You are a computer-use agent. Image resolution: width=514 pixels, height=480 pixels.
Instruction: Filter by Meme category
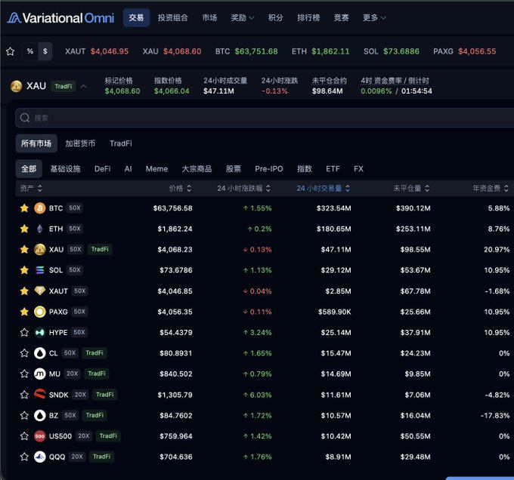[x=156, y=169]
